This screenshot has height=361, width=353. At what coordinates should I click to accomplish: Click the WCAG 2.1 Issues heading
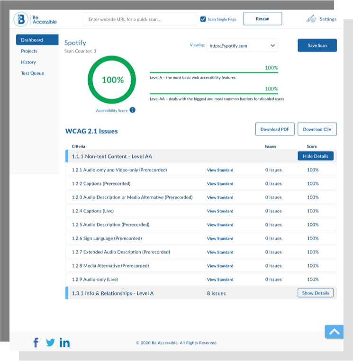91,131
